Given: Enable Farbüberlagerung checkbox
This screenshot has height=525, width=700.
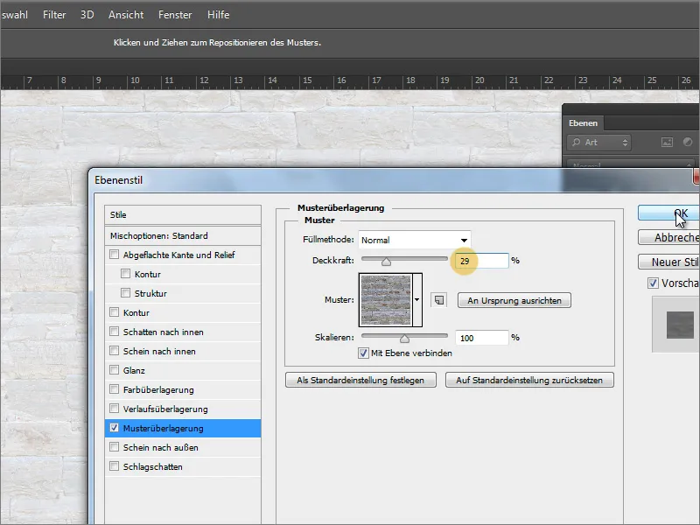Looking at the screenshot, I should pos(115,388).
